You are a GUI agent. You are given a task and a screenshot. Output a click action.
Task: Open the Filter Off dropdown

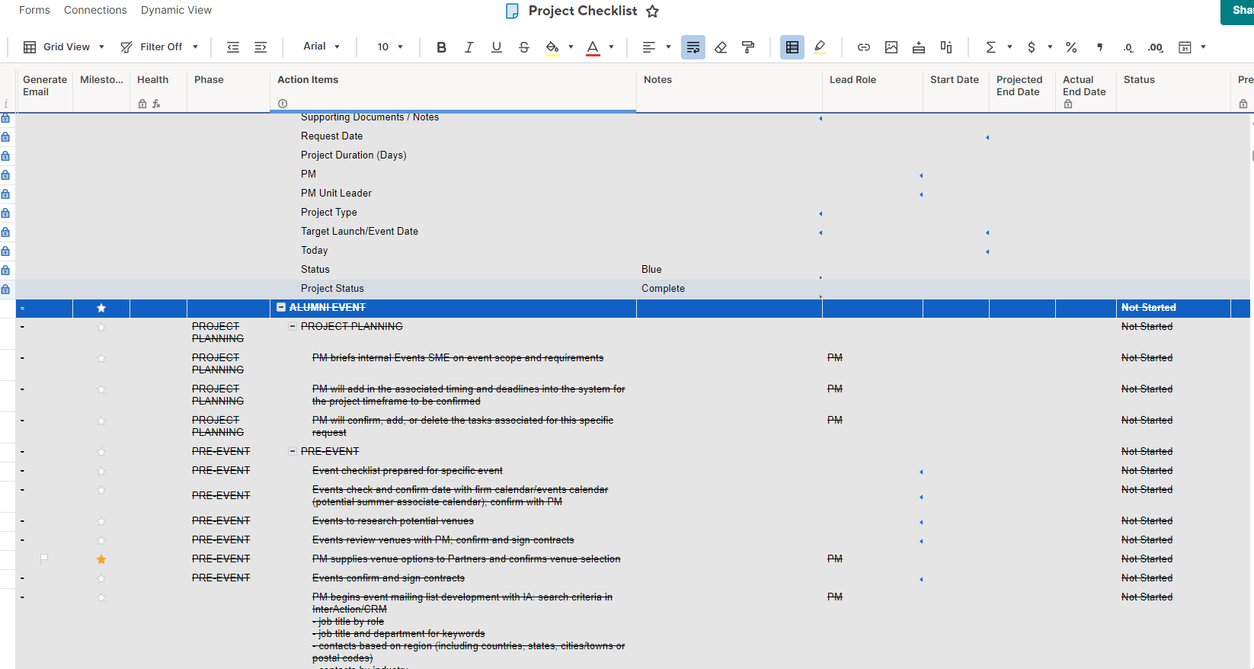click(159, 47)
